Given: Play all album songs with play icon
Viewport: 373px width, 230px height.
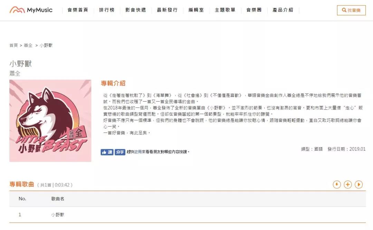Looking at the screenshot, I should click(x=358, y=184).
